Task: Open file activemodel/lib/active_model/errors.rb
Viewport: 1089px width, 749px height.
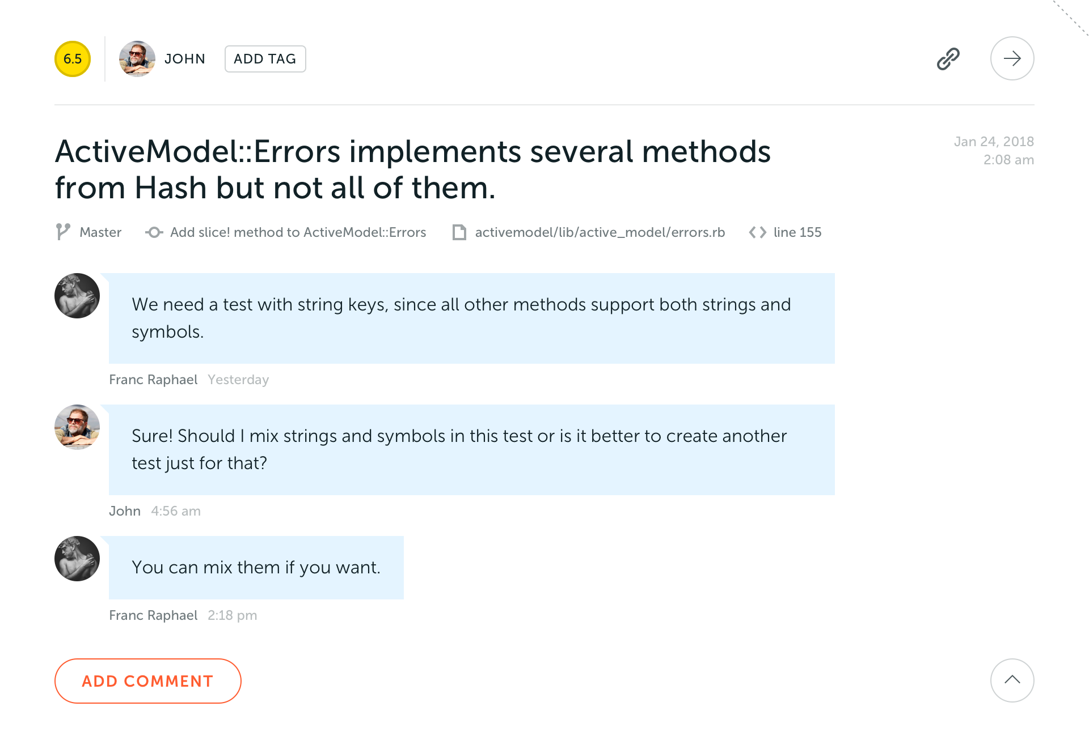Action: (x=600, y=232)
